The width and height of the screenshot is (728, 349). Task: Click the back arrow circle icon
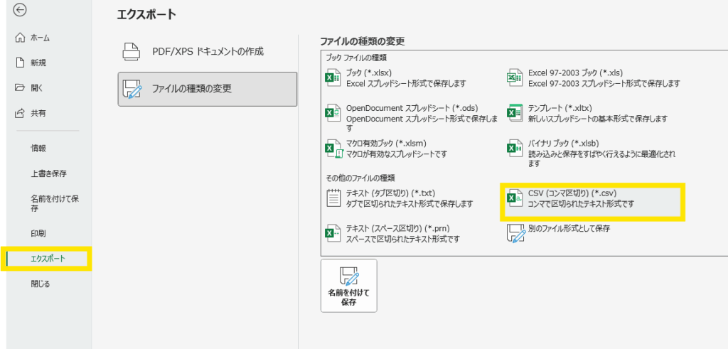tap(20, 10)
